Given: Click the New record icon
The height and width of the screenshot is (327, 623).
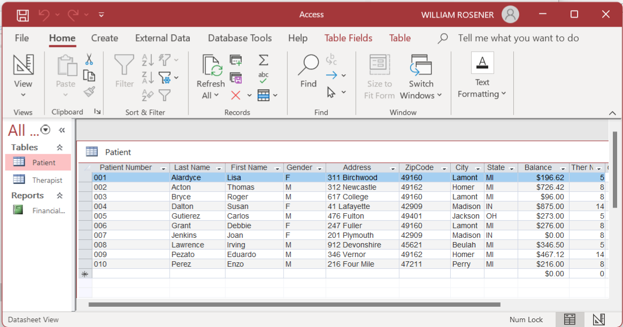Looking at the screenshot, I should click(236, 60).
